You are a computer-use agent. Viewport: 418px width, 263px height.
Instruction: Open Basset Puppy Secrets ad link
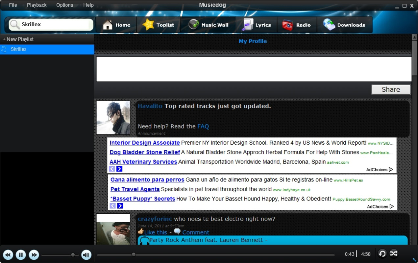(x=143, y=199)
